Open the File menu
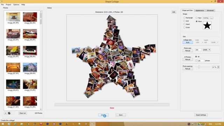The height and width of the screenshot is (126, 224). [2, 5]
